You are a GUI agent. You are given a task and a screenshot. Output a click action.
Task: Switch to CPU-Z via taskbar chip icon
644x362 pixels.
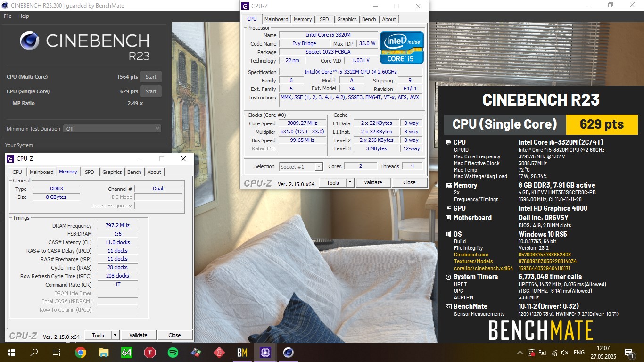[x=265, y=352]
